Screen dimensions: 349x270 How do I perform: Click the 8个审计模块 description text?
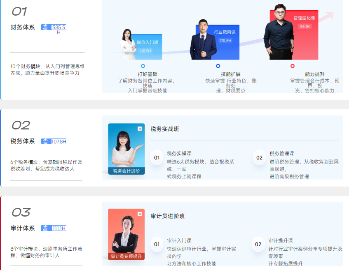click(x=46, y=252)
